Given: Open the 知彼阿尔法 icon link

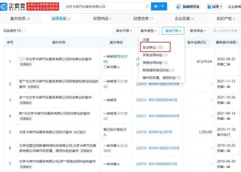Looking at the screenshot, I should coord(178,7).
